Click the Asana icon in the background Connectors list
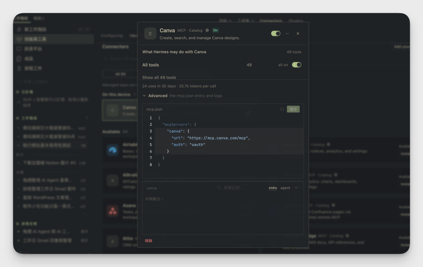 coord(113,211)
